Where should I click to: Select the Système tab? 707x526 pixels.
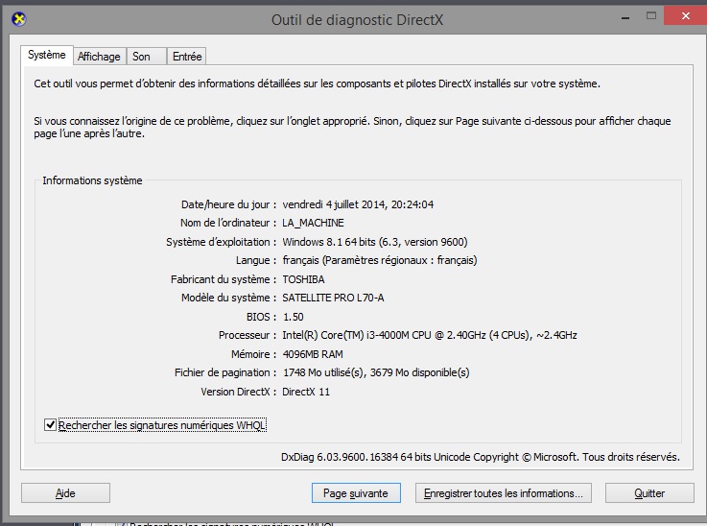[47, 55]
